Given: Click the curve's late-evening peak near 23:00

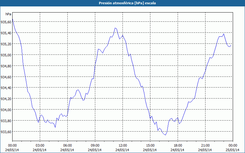Looking at the screenshot, I should [224, 34].
